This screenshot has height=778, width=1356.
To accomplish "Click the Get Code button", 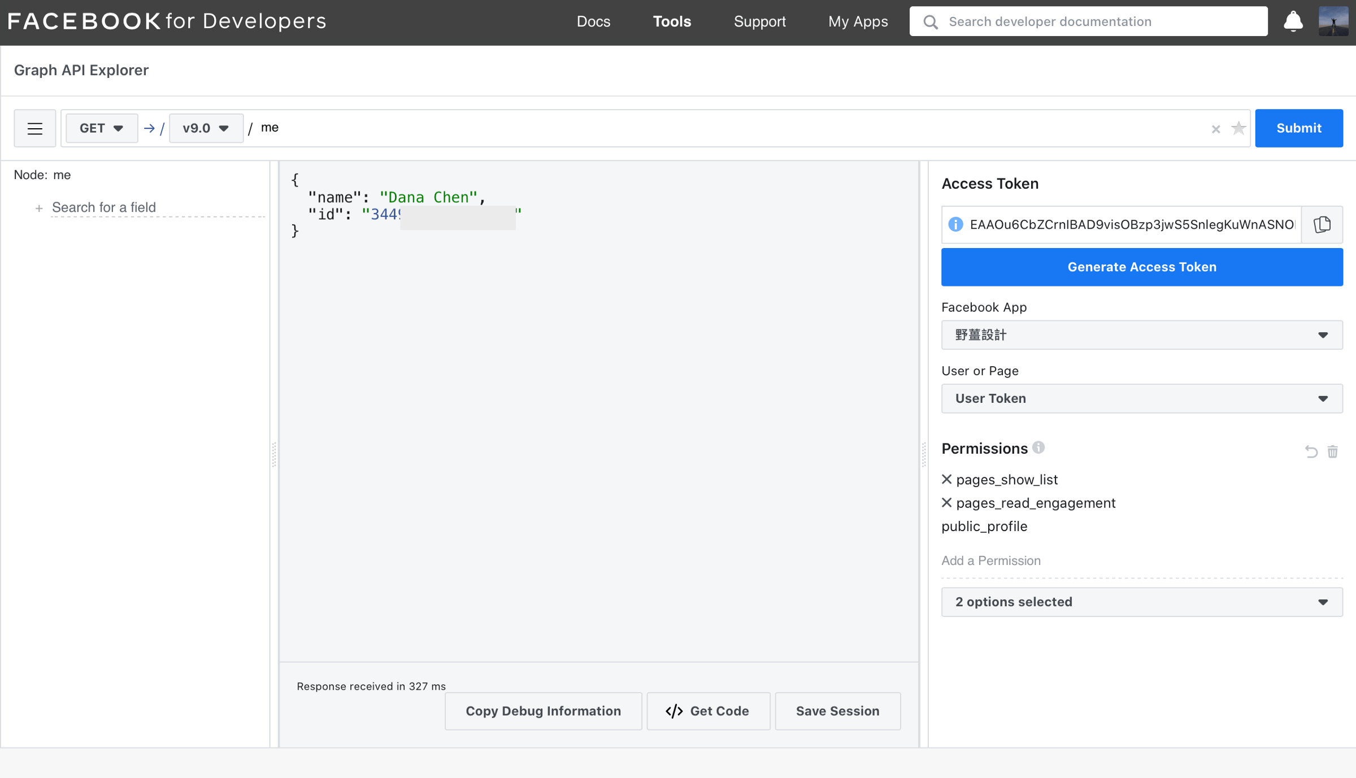I will (x=708, y=711).
